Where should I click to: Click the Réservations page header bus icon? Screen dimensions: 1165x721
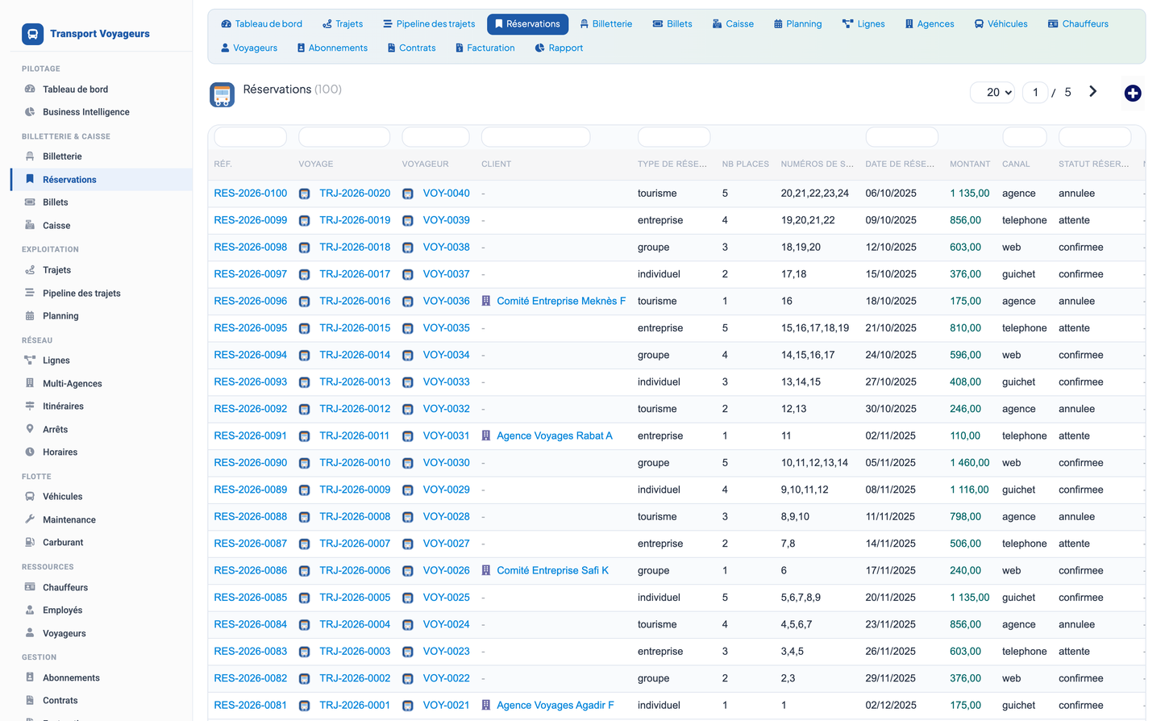(223, 94)
